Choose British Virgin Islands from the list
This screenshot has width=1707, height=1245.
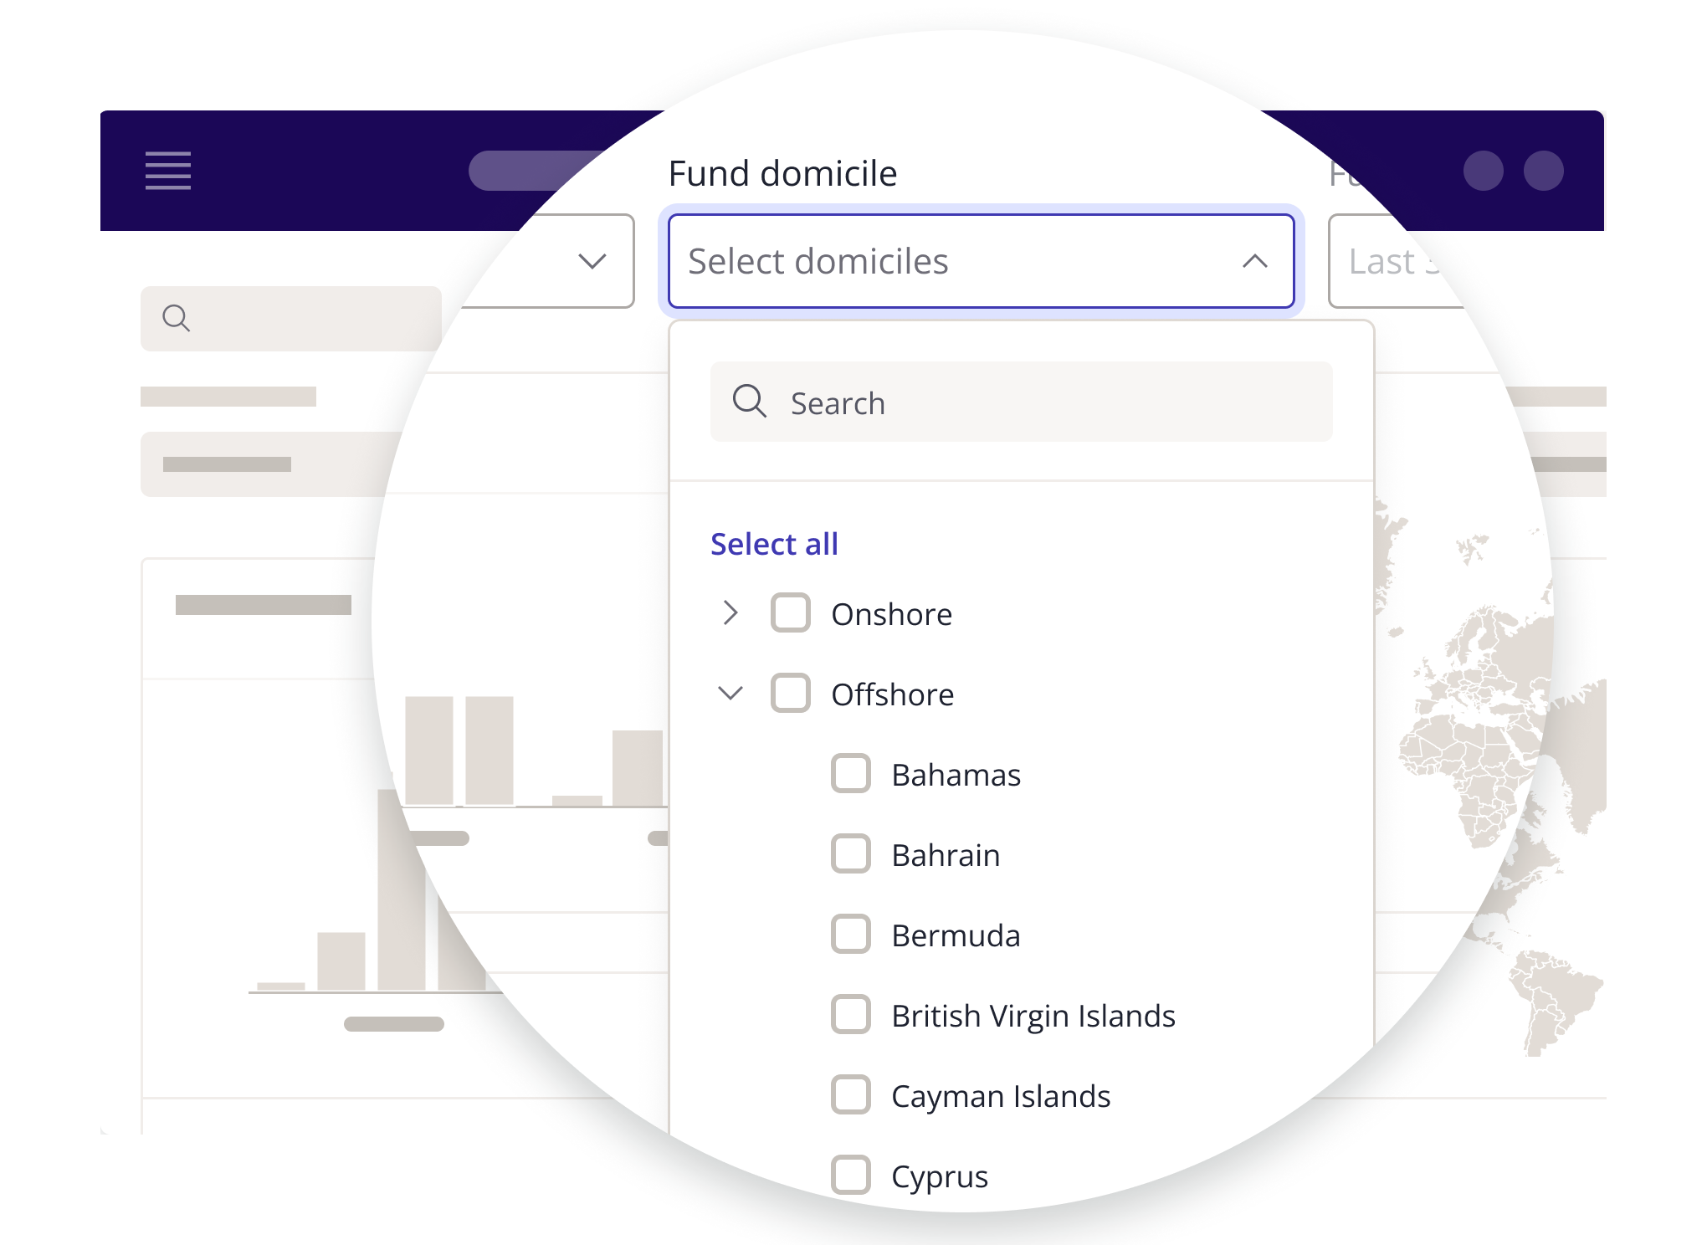click(1033, 1015)
